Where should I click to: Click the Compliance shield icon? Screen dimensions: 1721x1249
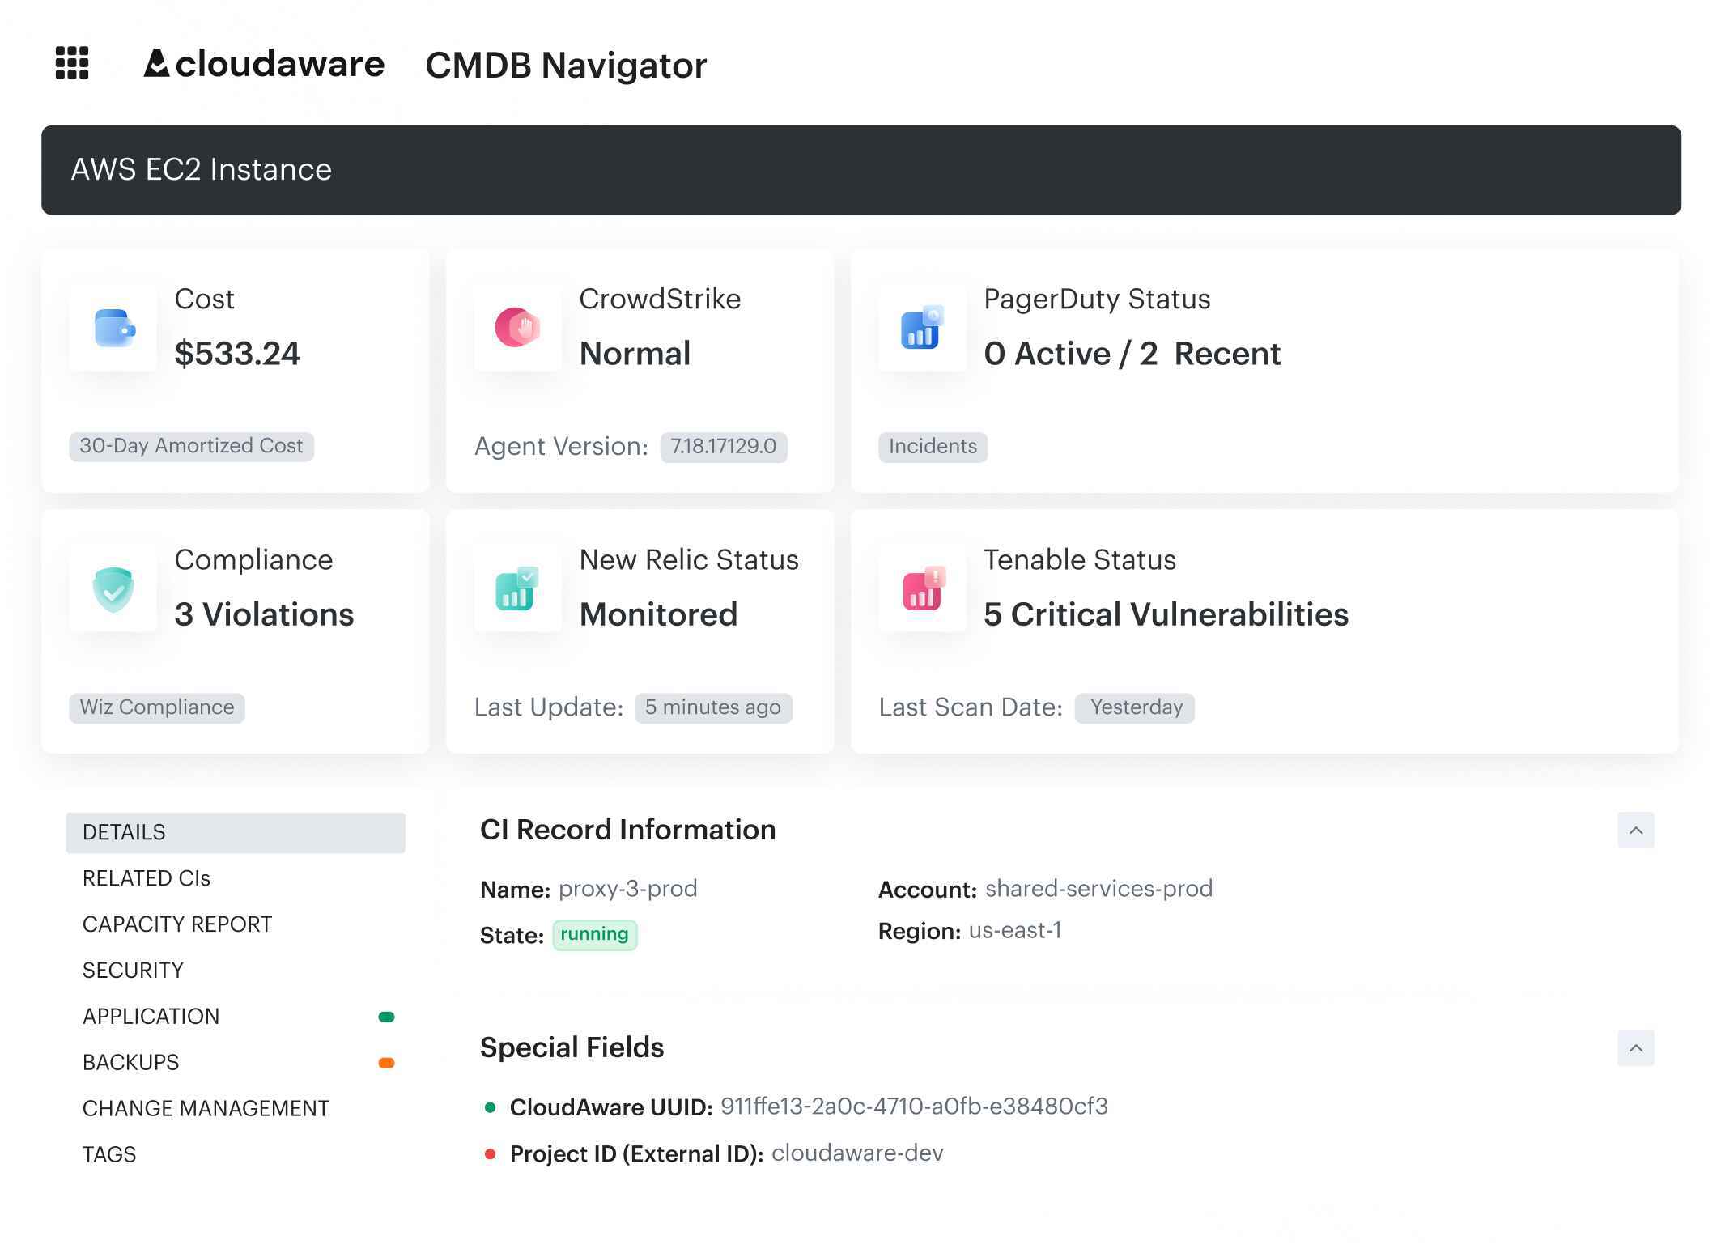(x=113, y=589)
